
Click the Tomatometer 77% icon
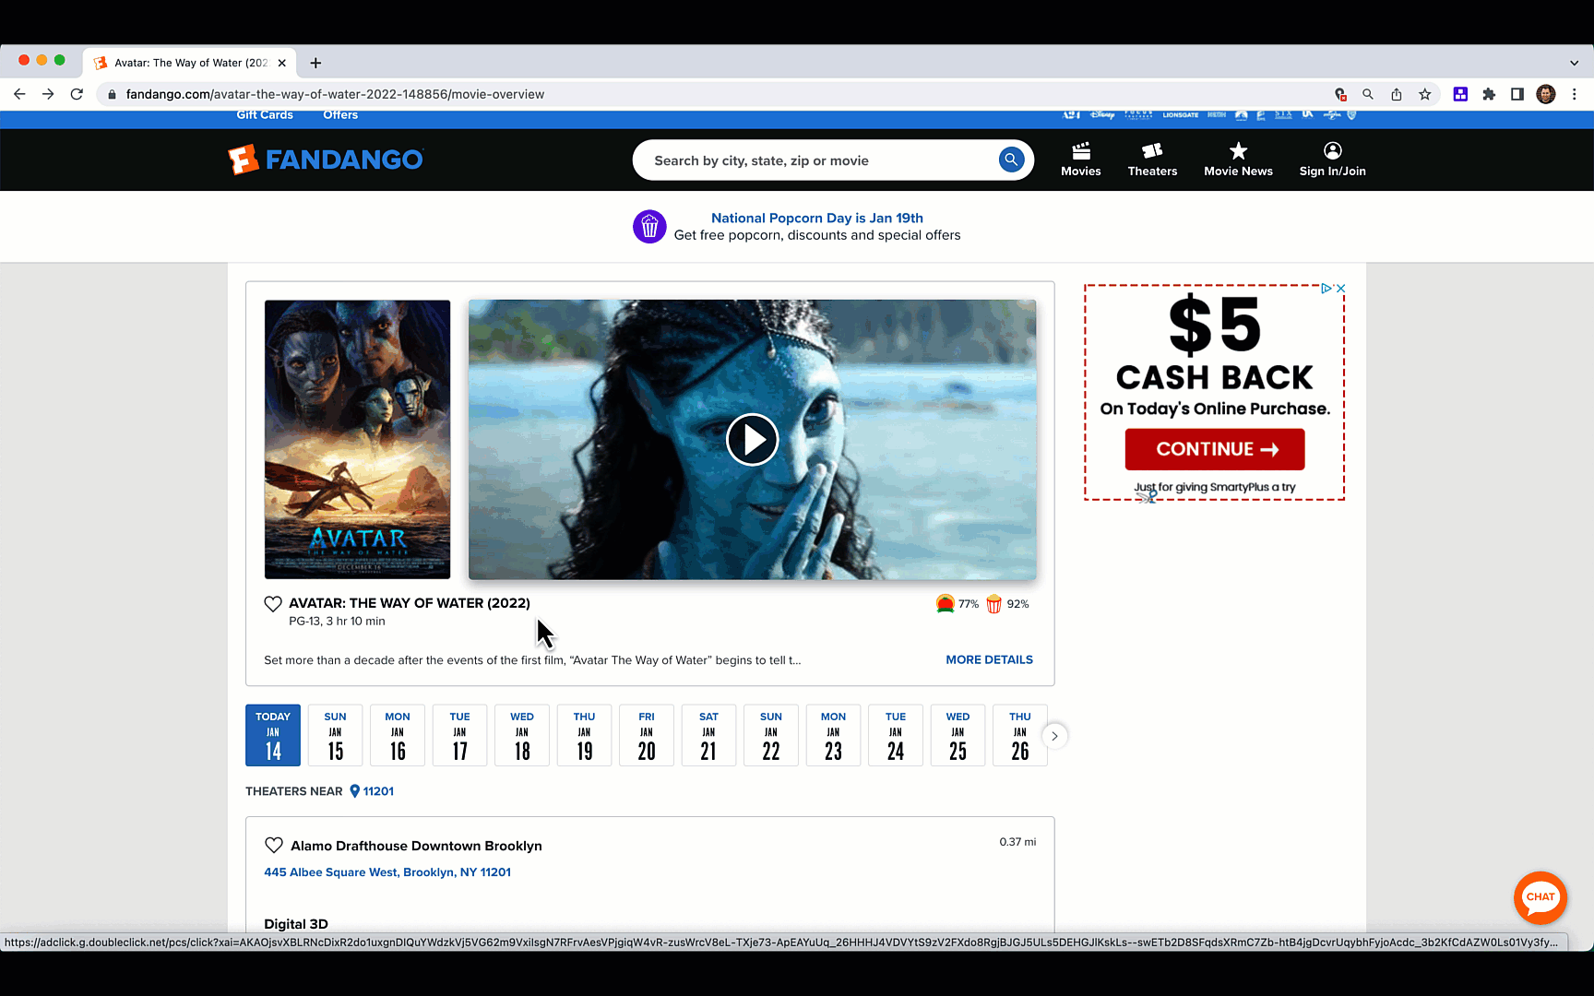945,604
